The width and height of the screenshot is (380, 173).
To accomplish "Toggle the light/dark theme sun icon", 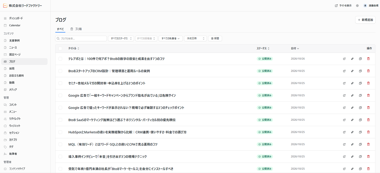I will (x=357, y=6).
